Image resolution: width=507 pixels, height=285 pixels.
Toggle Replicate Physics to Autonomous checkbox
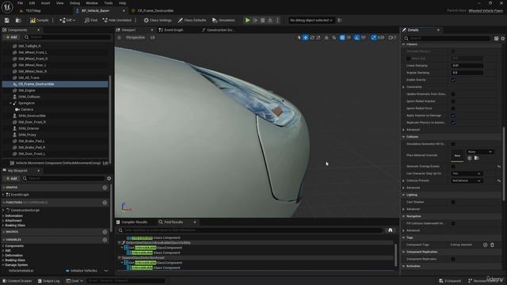tap(453, 123)
